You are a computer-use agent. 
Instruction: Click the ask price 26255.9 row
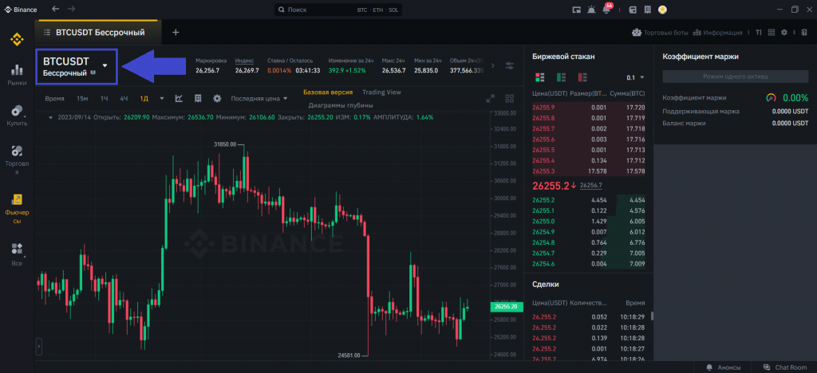coord(588,107)
